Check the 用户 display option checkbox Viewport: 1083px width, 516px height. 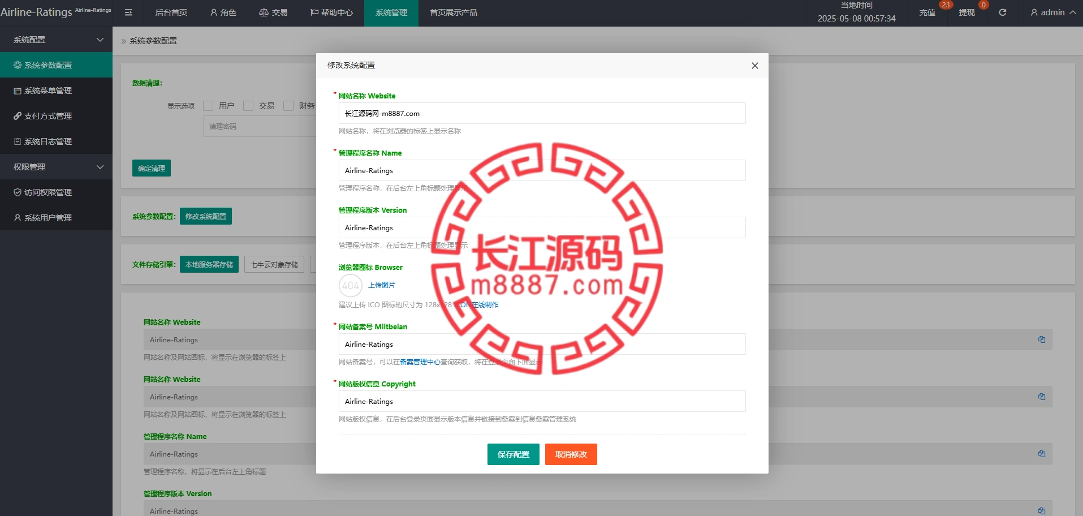tap(208, 106)
